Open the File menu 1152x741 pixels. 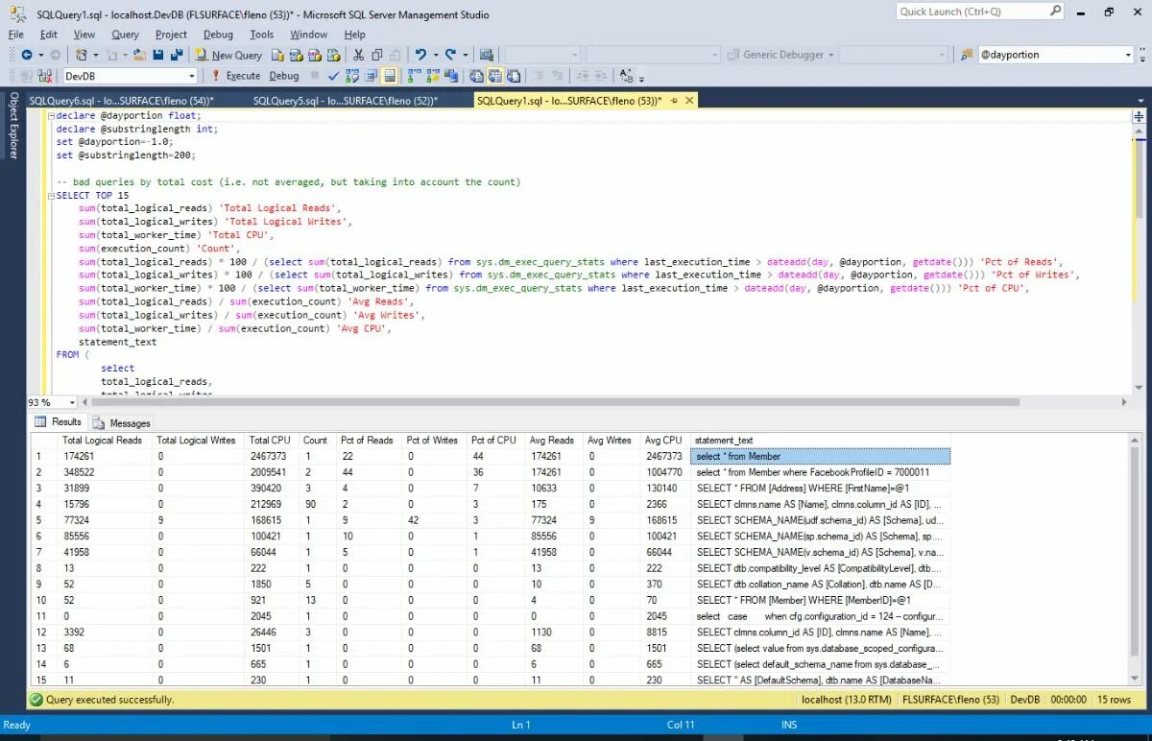pyautogui.click(x=16, y=34)
